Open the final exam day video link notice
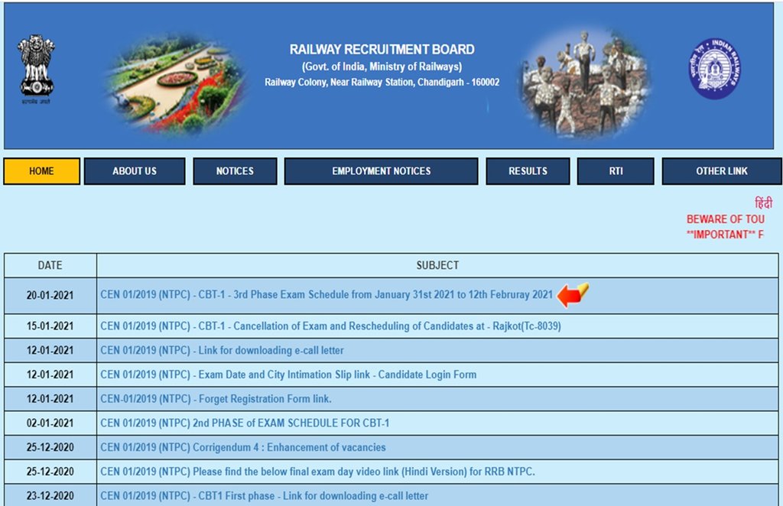Image resolution: width=783 pixels, height=506 pixels. tap(317, 472)
